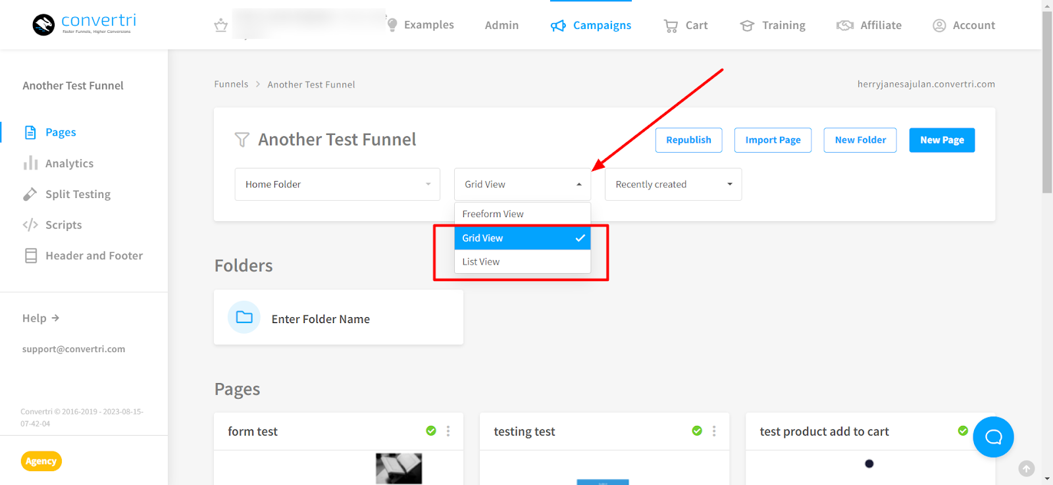This screenshot has height=485, width=1053.
Task: Click the scroll-to-top arrow button
Action: coord(1027,469)
